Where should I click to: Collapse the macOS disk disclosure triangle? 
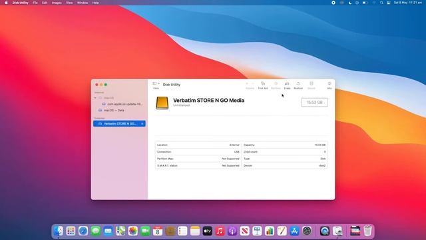click(x=95, y=98)
